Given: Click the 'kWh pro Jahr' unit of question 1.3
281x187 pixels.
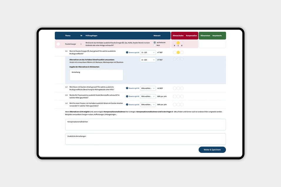Looking at the screenshot, I should click(x=162, y=96).
